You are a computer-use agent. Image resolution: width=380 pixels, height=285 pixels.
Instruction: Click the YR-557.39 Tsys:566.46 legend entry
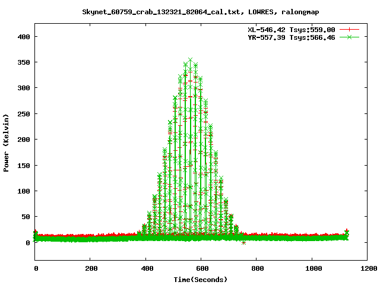(292, 37)
